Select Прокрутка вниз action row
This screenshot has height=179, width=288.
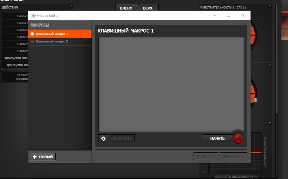pyautogui.click(x=15, y=65)
